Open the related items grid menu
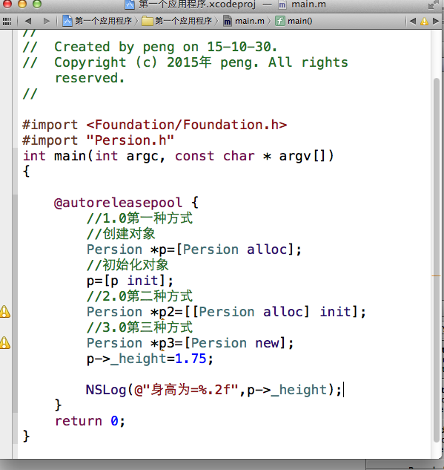This screenshot has width=444, height=470. click(x=7, y=22)
